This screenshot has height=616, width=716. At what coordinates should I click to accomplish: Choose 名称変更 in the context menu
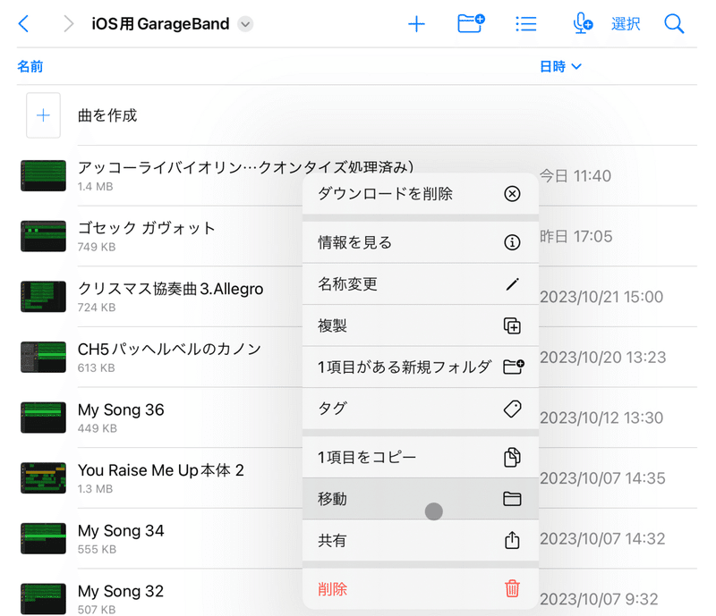pos(421,284)
